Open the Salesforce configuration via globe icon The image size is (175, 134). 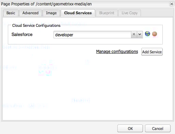point(147,34)
